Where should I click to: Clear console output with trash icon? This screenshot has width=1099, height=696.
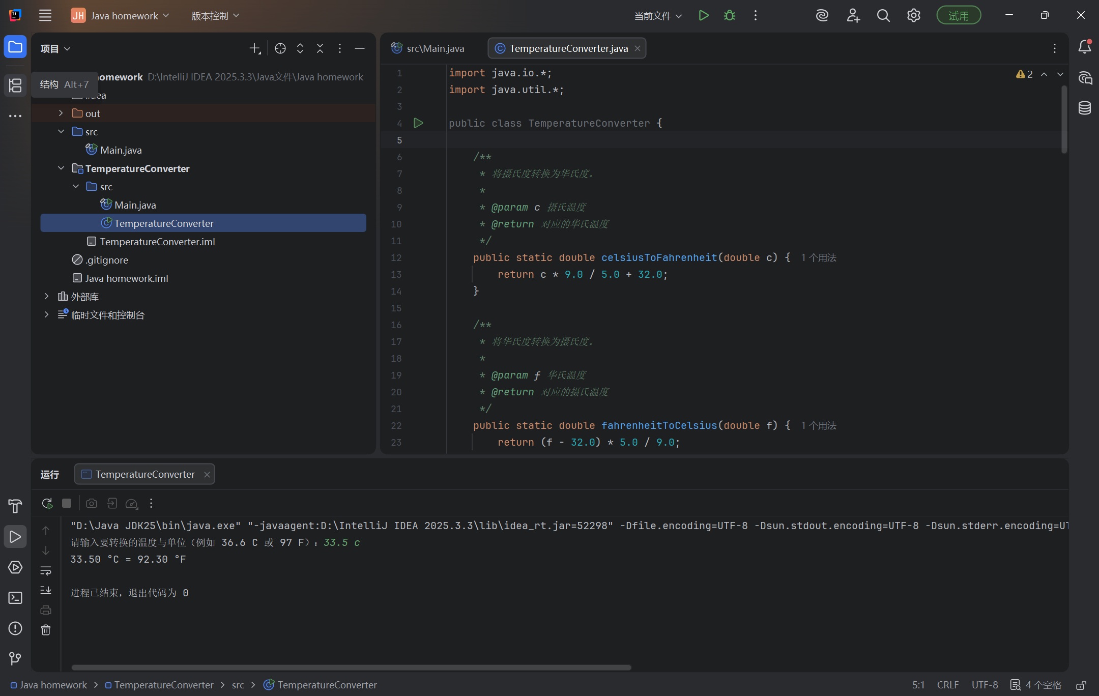46,630
